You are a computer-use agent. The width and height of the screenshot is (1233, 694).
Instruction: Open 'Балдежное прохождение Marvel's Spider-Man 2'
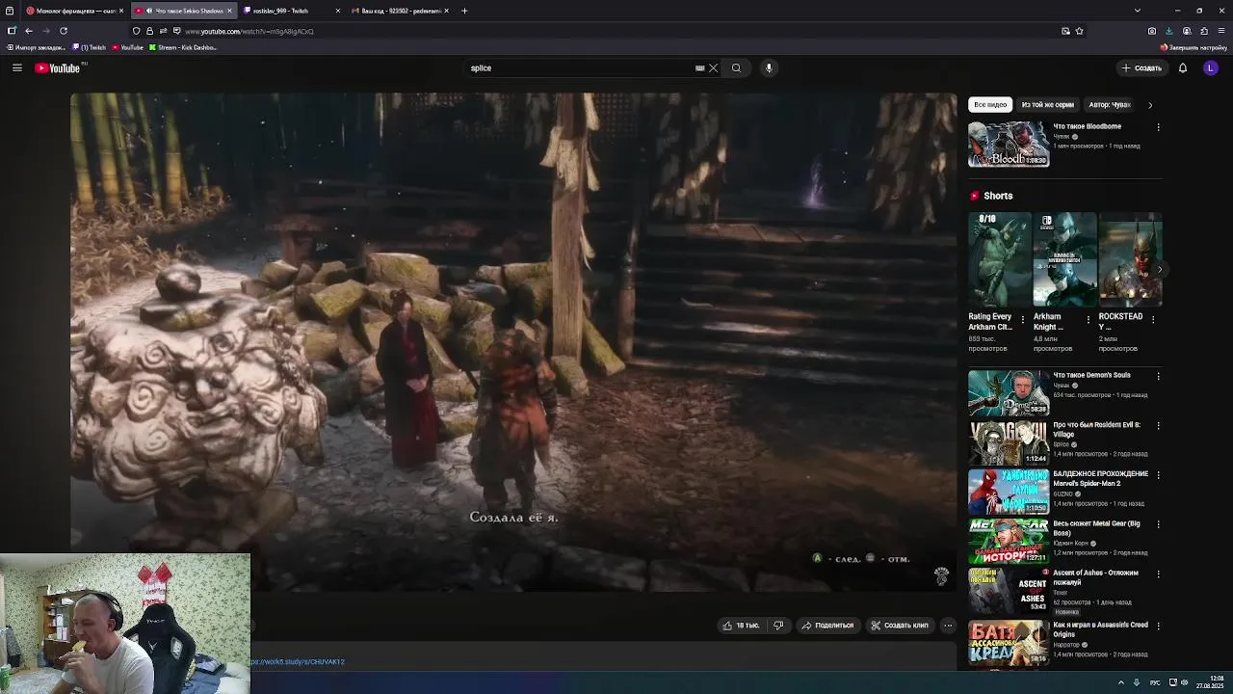point(1009,492)
